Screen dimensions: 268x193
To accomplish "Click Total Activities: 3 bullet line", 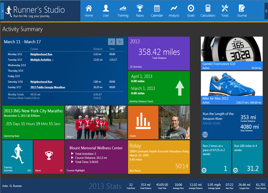I will 84,154.
